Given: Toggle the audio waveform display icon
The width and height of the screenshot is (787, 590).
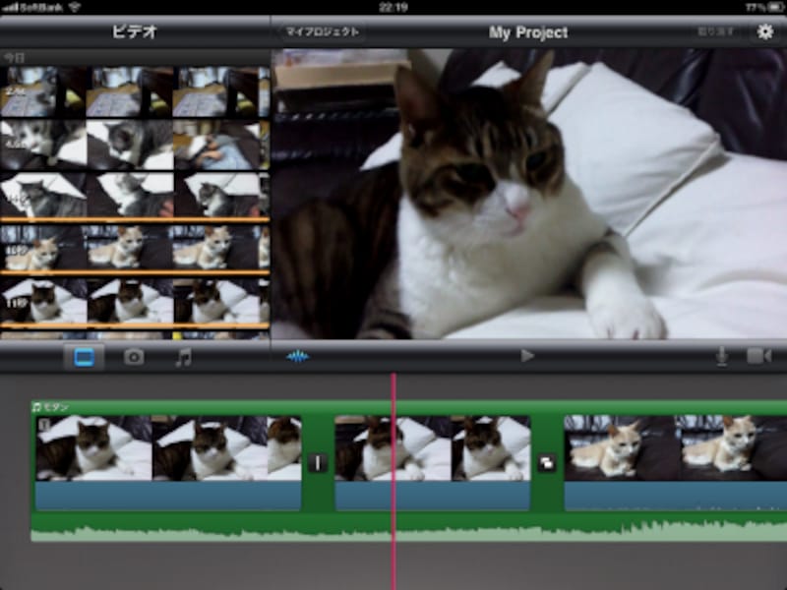Looking at the screenshot, I should pyautogui.click(x=297, y=357).
